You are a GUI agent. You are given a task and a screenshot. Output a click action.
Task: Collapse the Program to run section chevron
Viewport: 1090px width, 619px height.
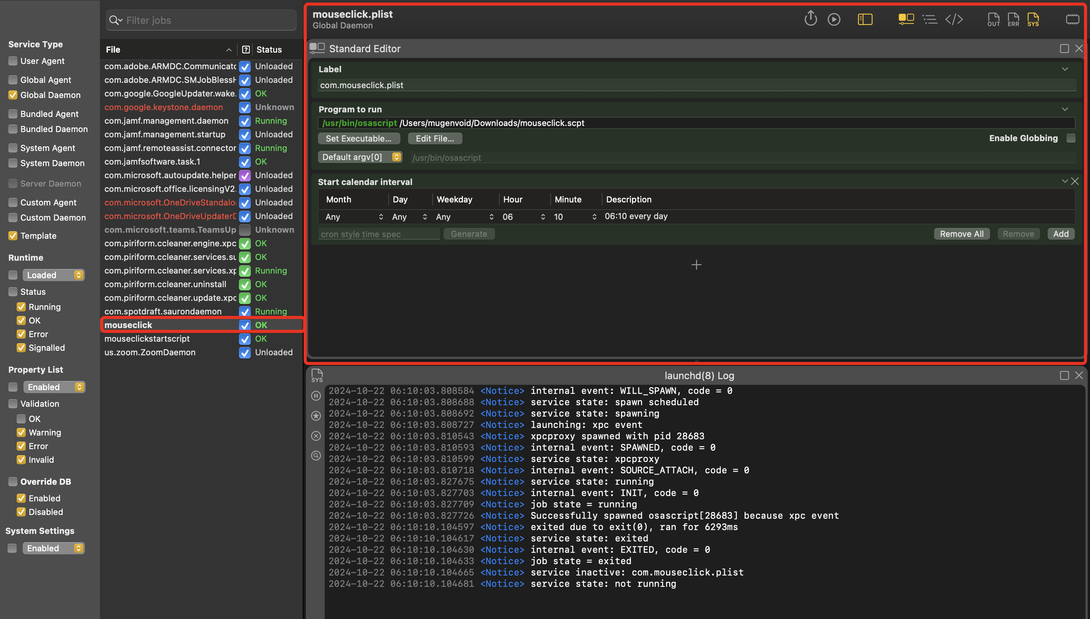pos(1065,109)
